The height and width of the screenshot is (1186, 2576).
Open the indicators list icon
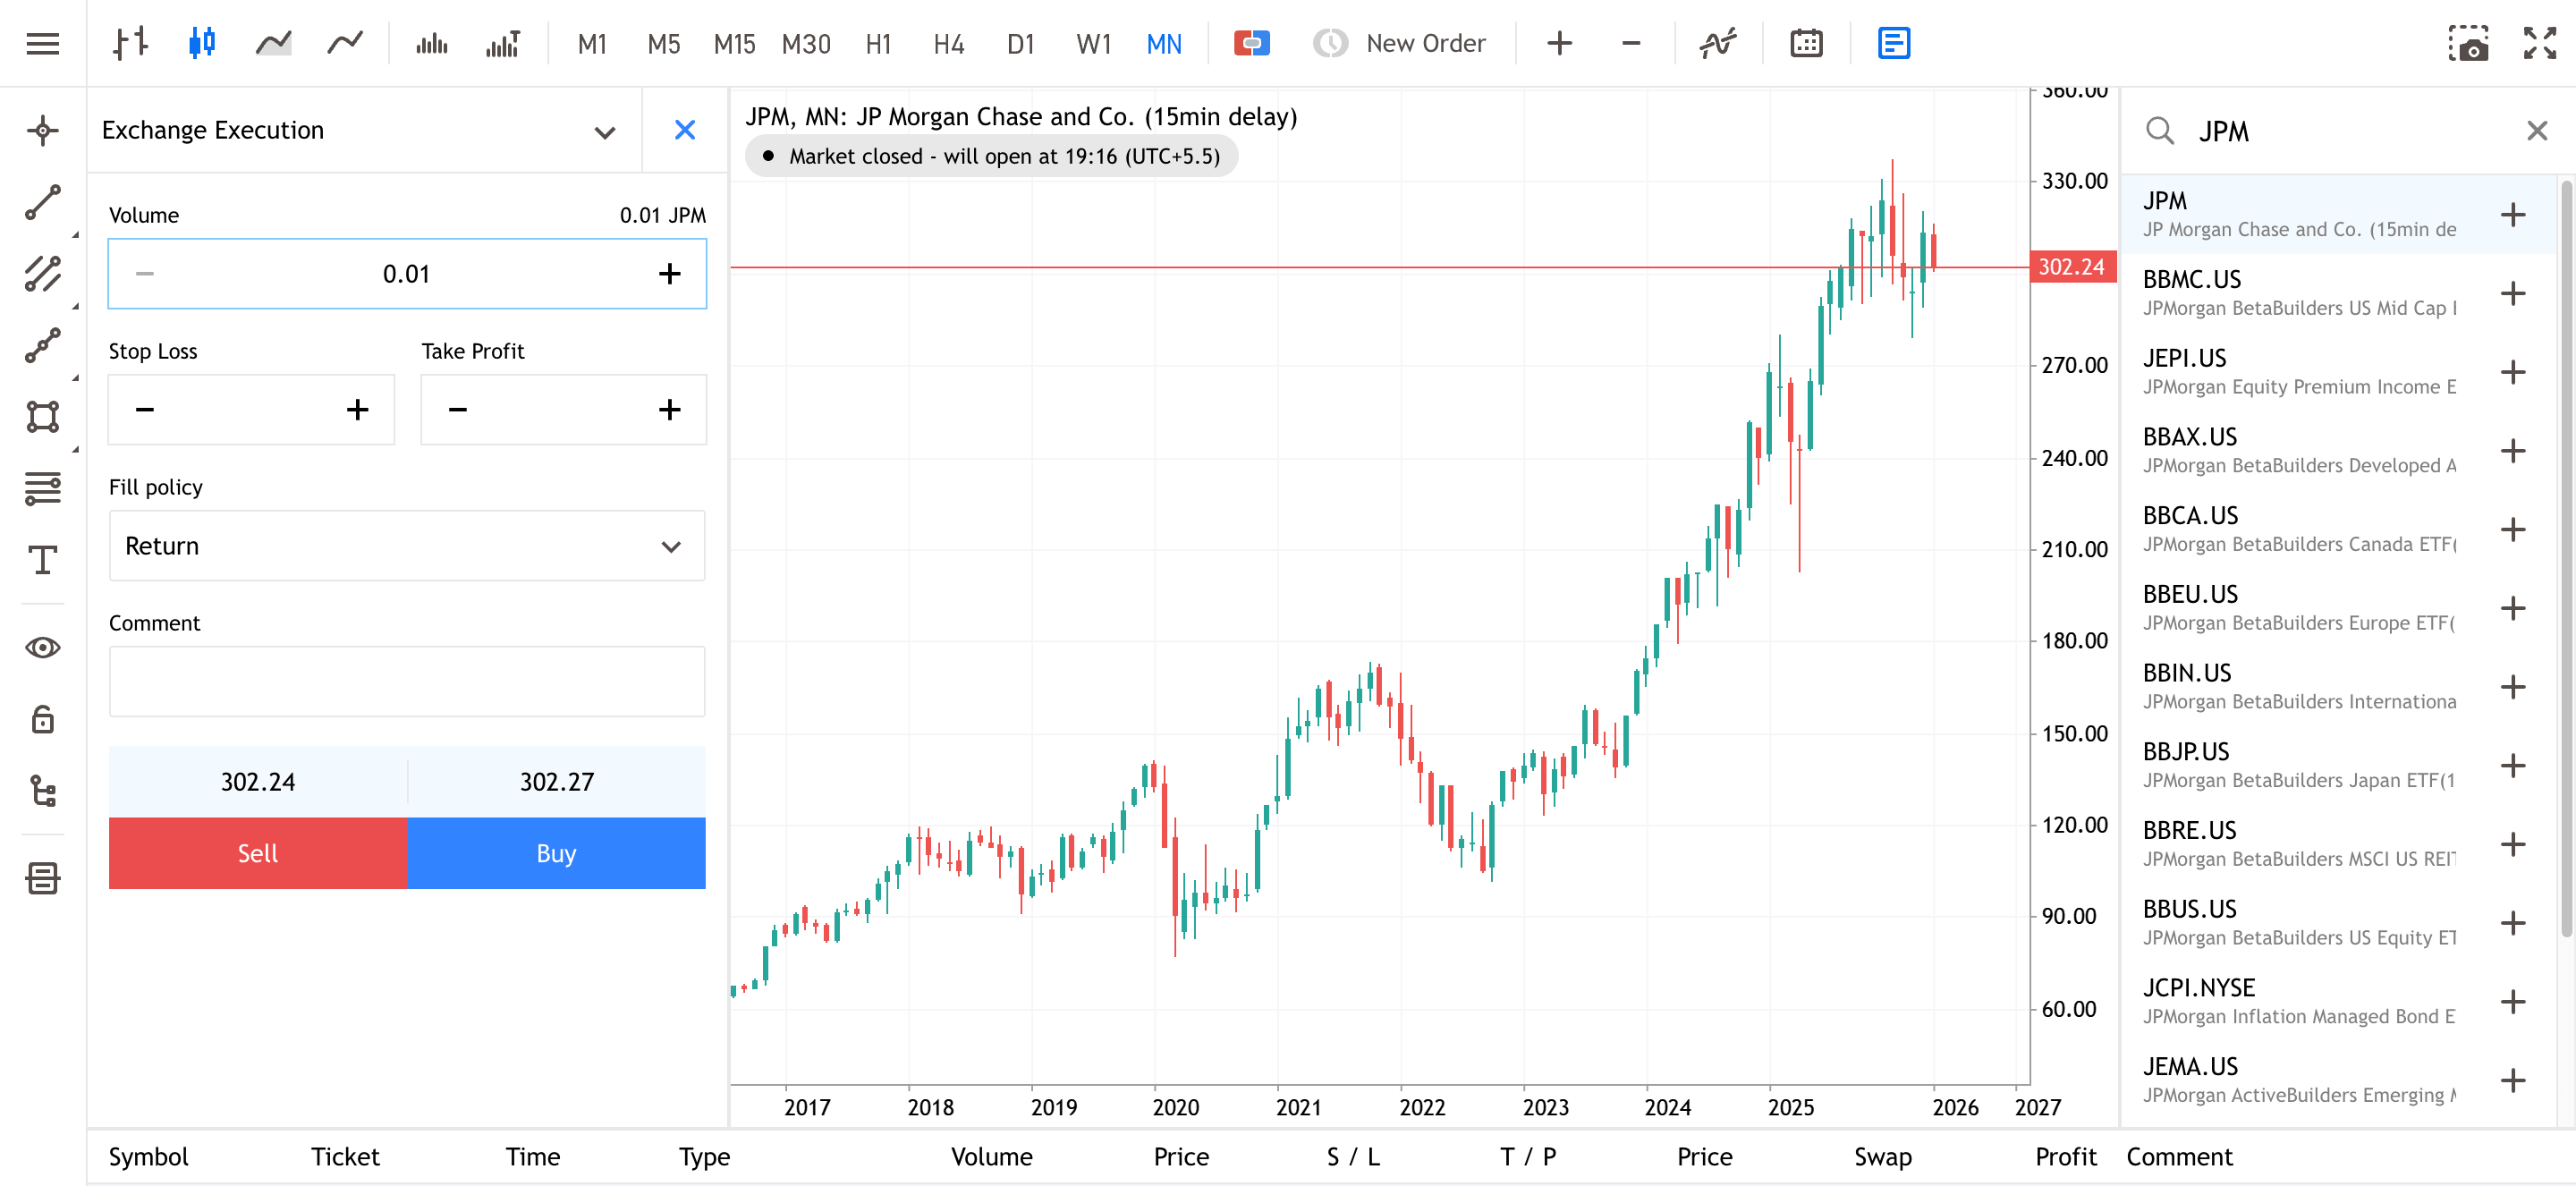tap(1718, 43)
